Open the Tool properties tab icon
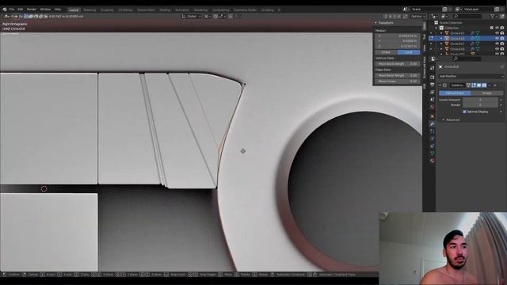Viewport: 507px width, 285px height. [x=433, y=68]
